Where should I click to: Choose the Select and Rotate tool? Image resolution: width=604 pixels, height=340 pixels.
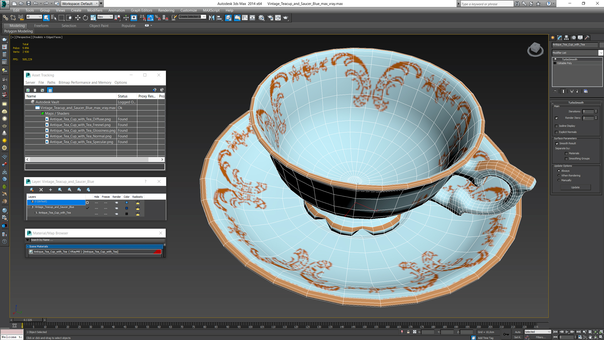[85, 18]
